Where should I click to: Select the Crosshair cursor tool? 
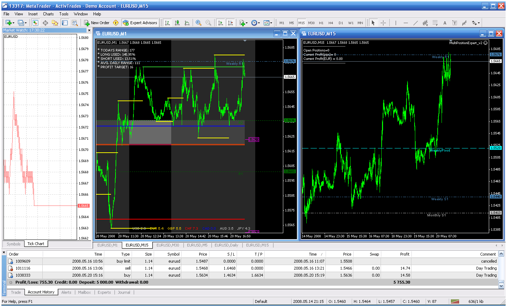383,23
